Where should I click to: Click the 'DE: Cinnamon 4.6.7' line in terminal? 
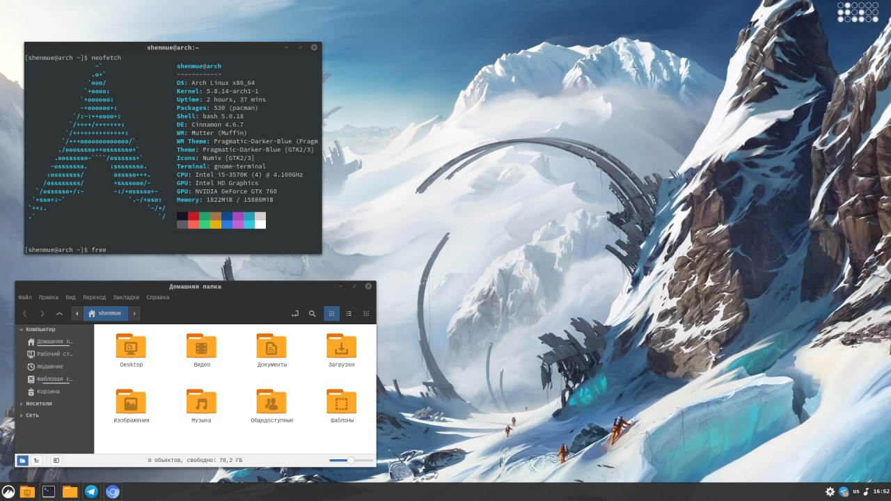(x=210, y=125)
